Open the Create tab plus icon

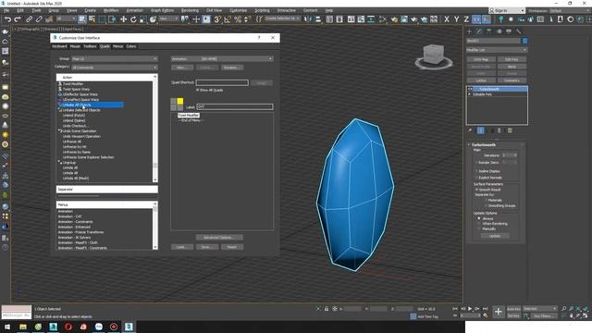469,31
